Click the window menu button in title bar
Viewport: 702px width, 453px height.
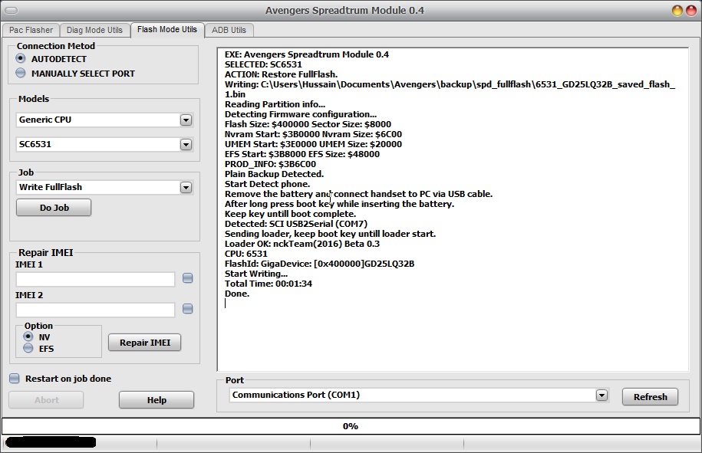(x=12, y=10)
